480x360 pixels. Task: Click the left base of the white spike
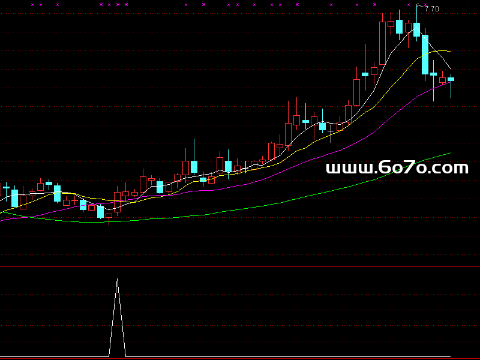109,356
